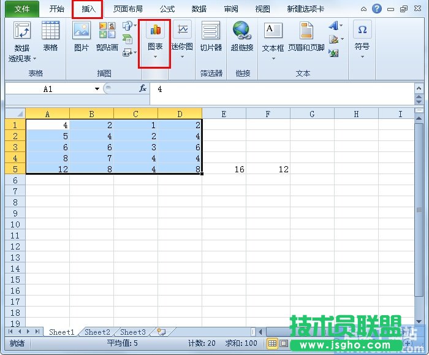Click the horizontal scrollbar left arrow
This screenshot has width=429, height=355.
coord(260,332)
